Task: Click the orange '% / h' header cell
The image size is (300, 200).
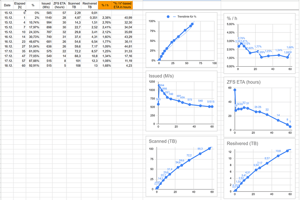Action: coord(105,5)
